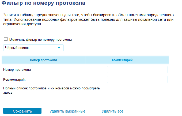Click the "Фильтр по номеру протокола" page heading
This screenshot has width=182, height=116.
44,3
